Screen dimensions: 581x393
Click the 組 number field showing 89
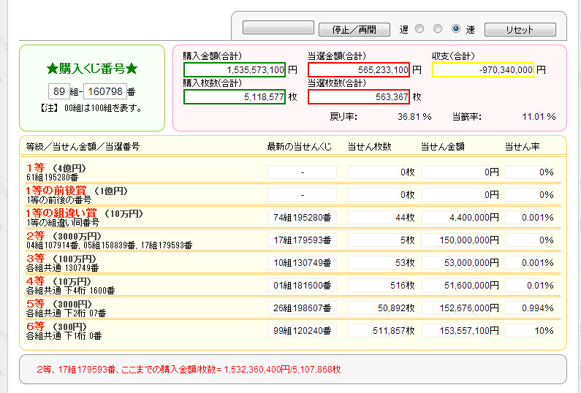[59, 91]
